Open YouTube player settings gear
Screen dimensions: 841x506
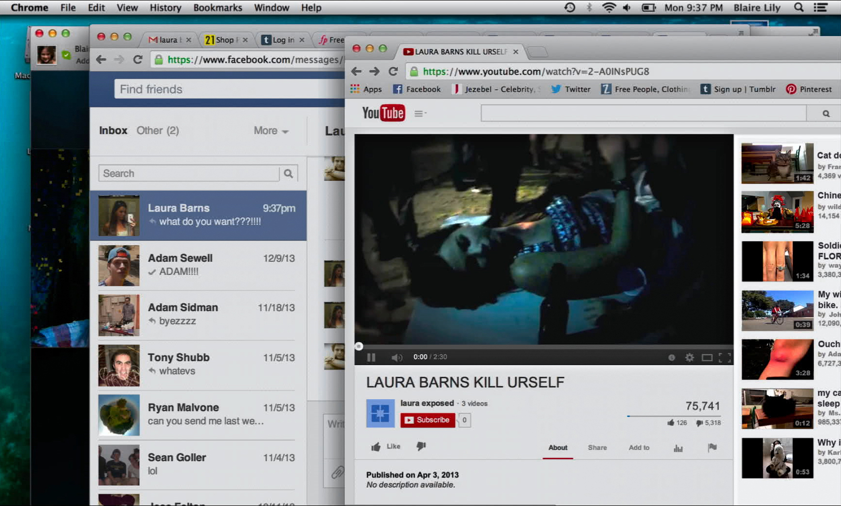point(689,357)
